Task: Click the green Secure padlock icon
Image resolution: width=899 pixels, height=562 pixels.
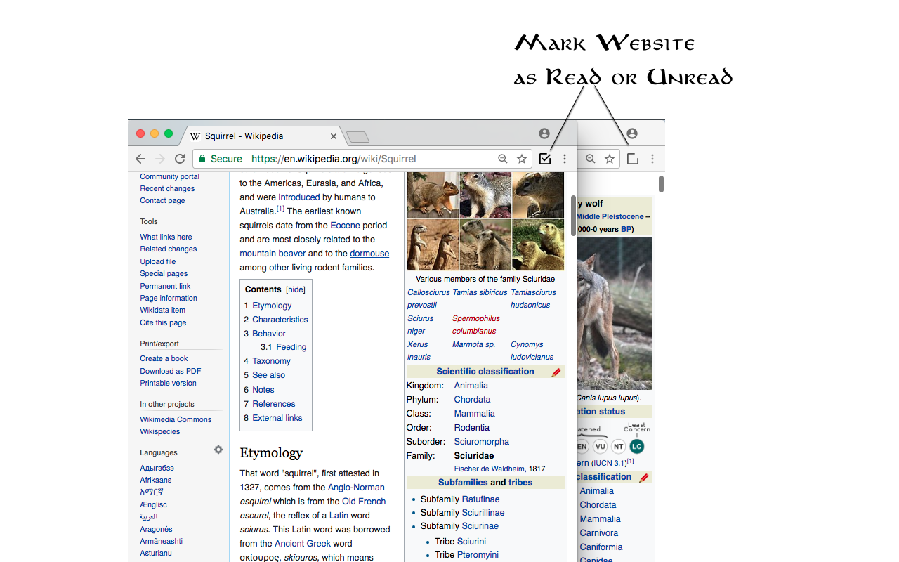Action: coord(202,159)
